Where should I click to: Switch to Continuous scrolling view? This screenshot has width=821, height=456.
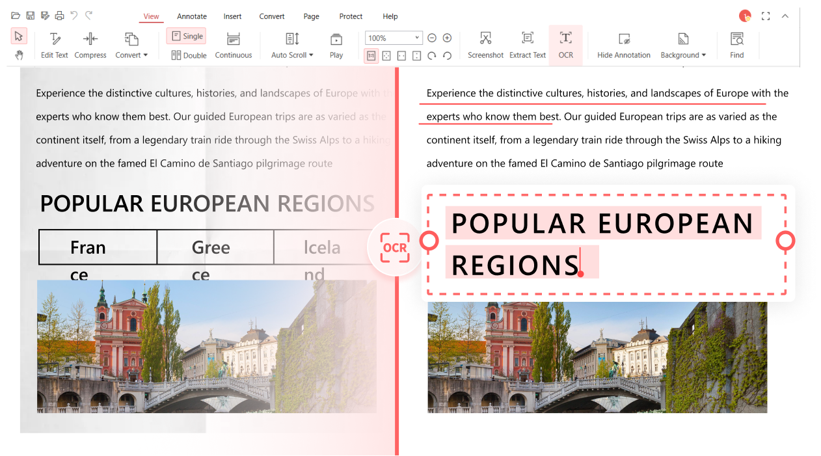point(234,46)
